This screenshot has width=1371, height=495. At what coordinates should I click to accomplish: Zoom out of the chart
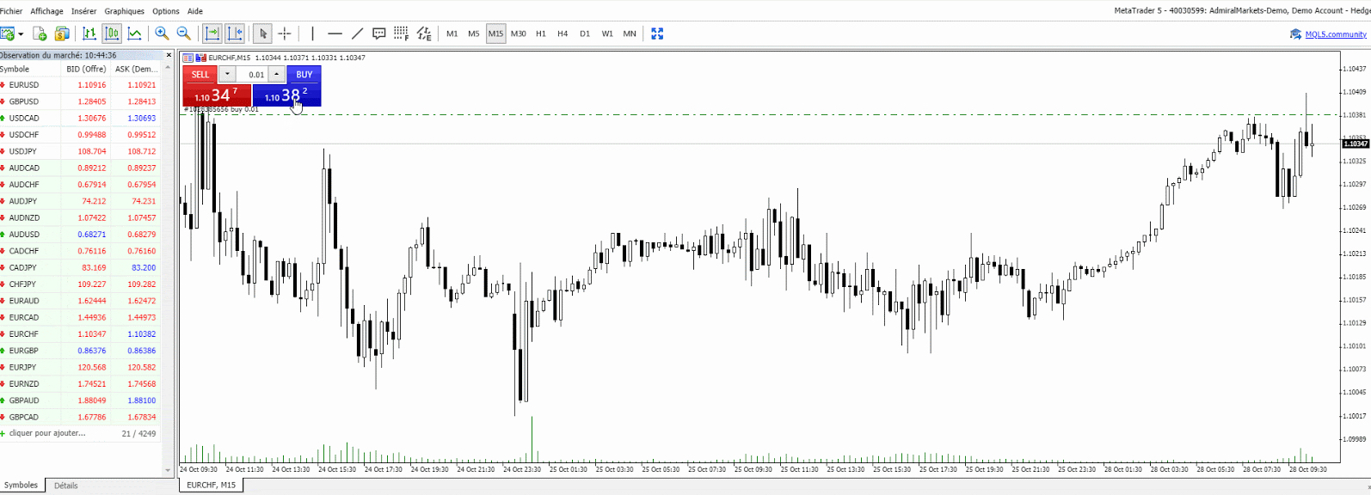[x=183, y=34]
